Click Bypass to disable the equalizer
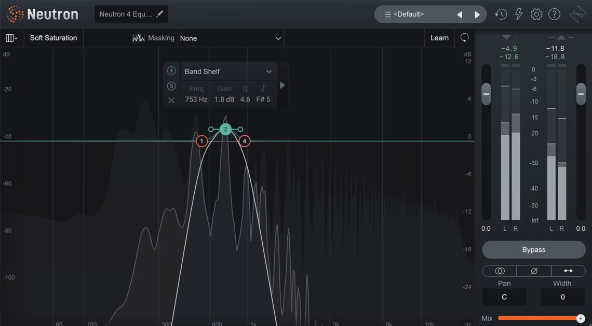592x326 pixels. click(533, 249)
